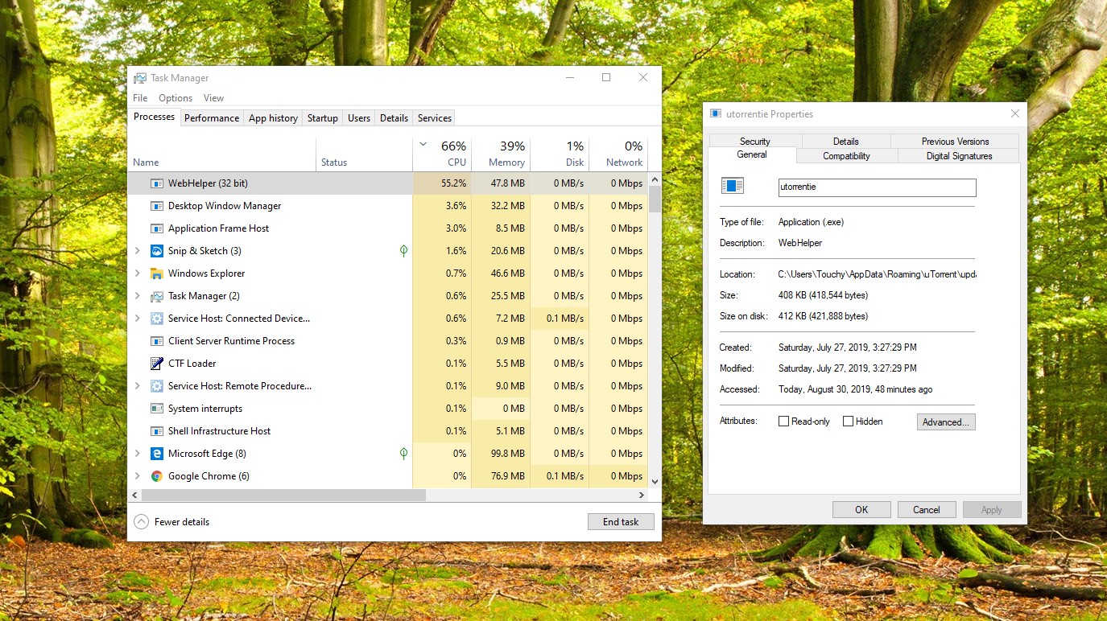The width and height of the screenshot is (1107, 621).
Task: Click the utorrentie file icon in Properties
Action: coord(733,187)
